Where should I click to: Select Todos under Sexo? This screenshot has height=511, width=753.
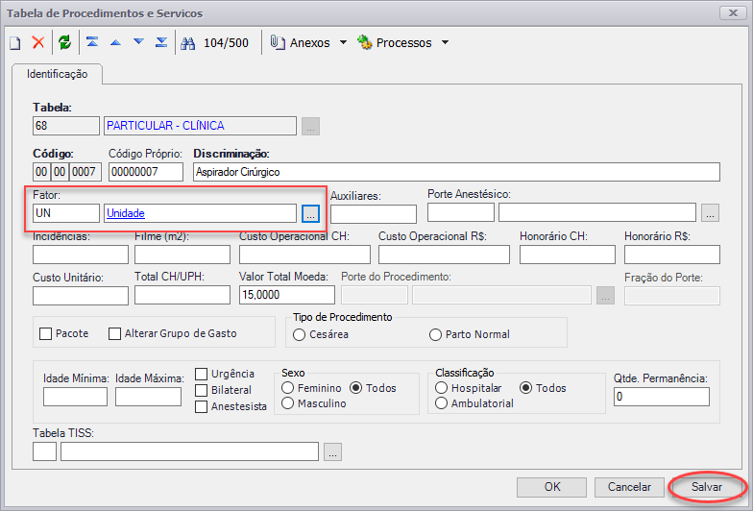pos(355,388)
